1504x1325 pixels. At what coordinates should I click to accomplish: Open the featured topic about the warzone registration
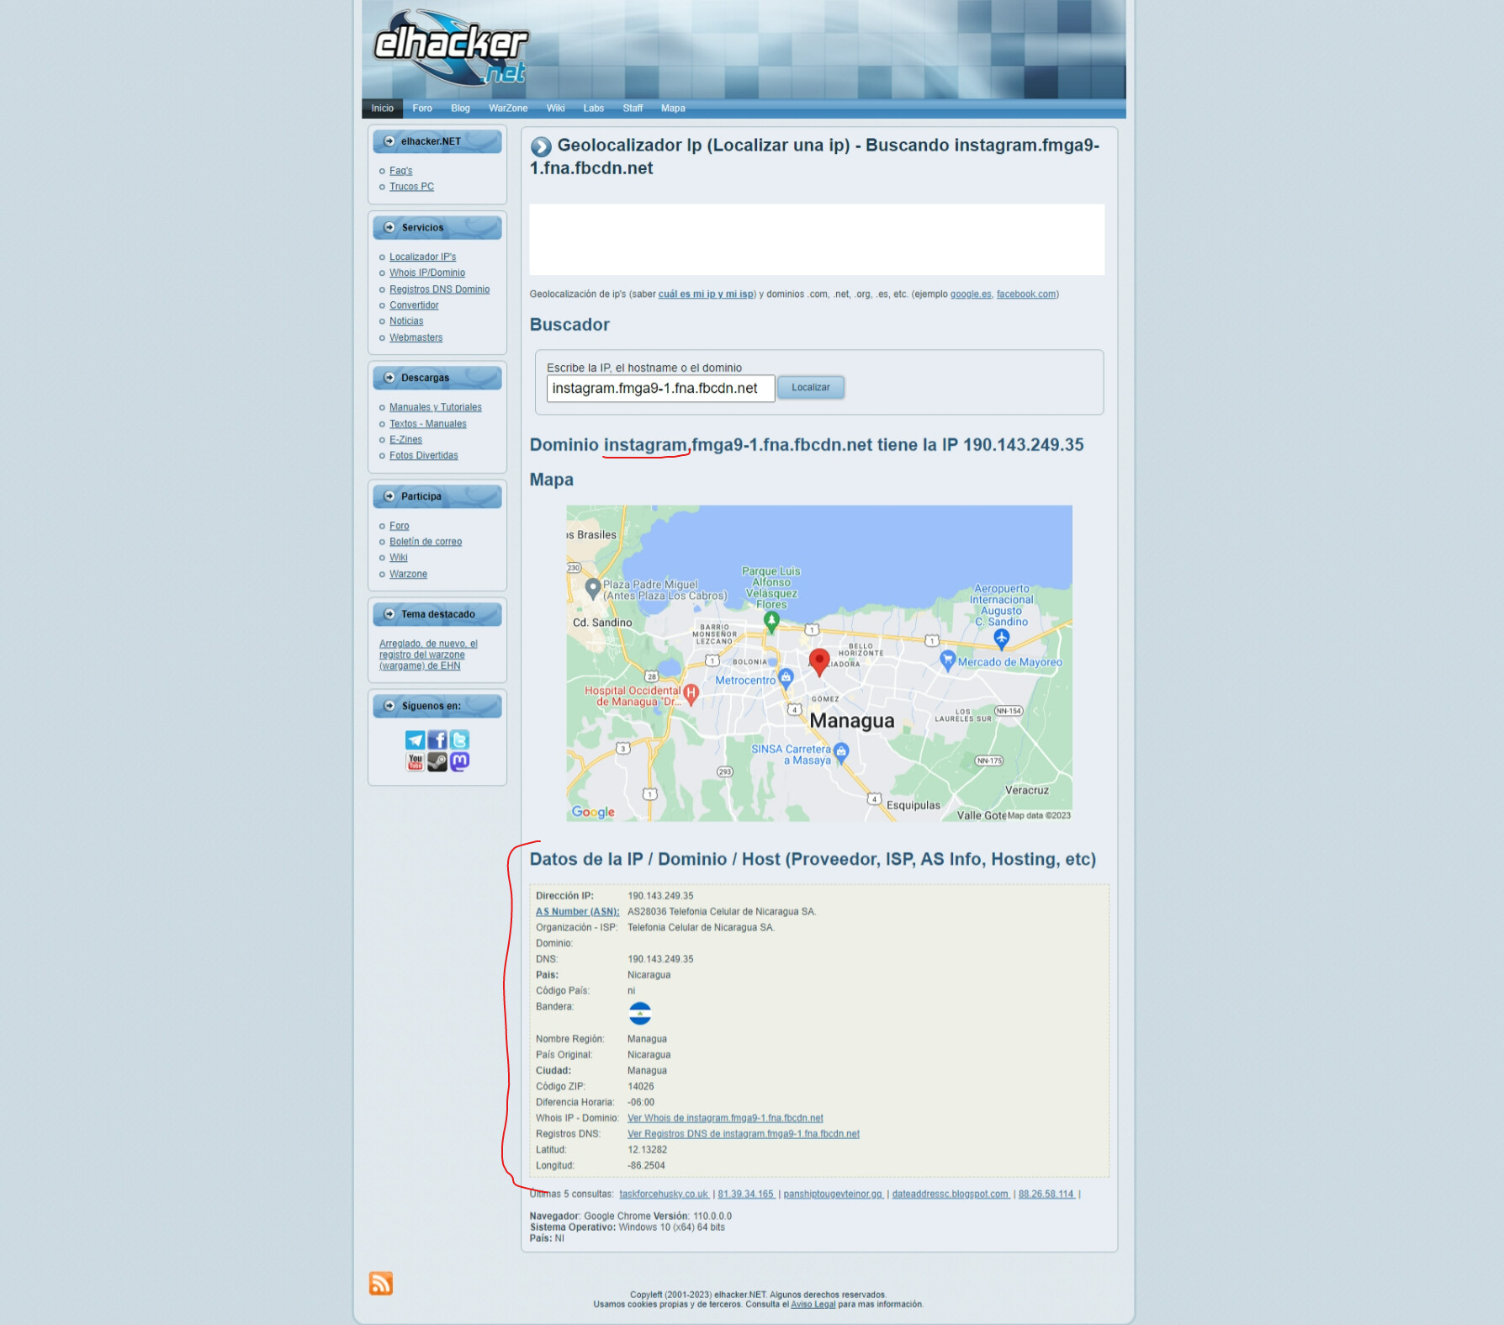[428, 655]
